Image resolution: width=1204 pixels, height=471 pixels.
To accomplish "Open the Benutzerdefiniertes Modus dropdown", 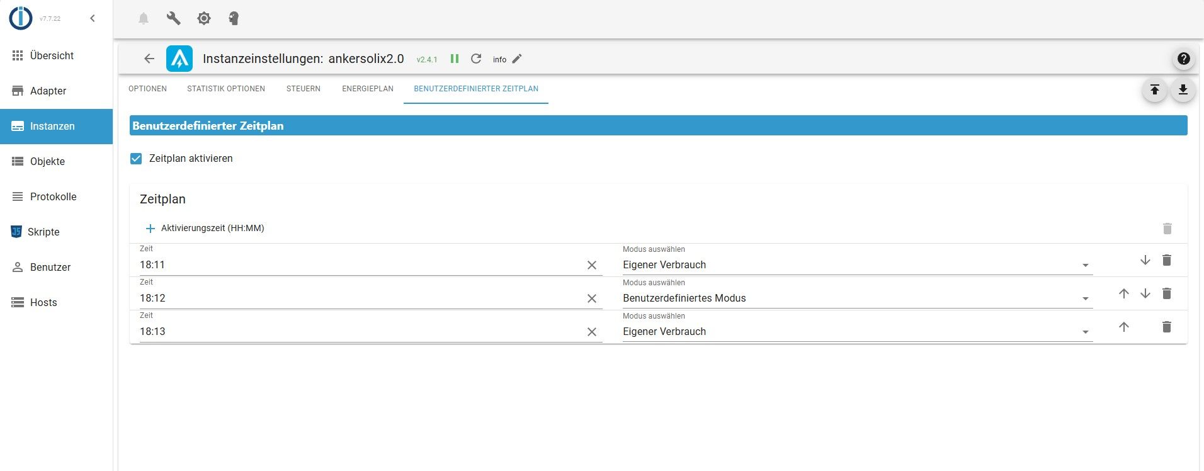I will pos(858,298).
